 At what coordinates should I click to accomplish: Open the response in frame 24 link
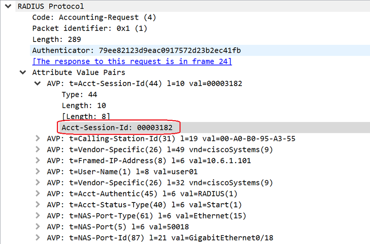click(132, 62)
